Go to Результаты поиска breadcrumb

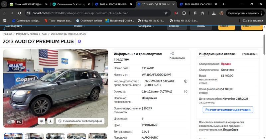pyautogui.click(x=27, y=34)
